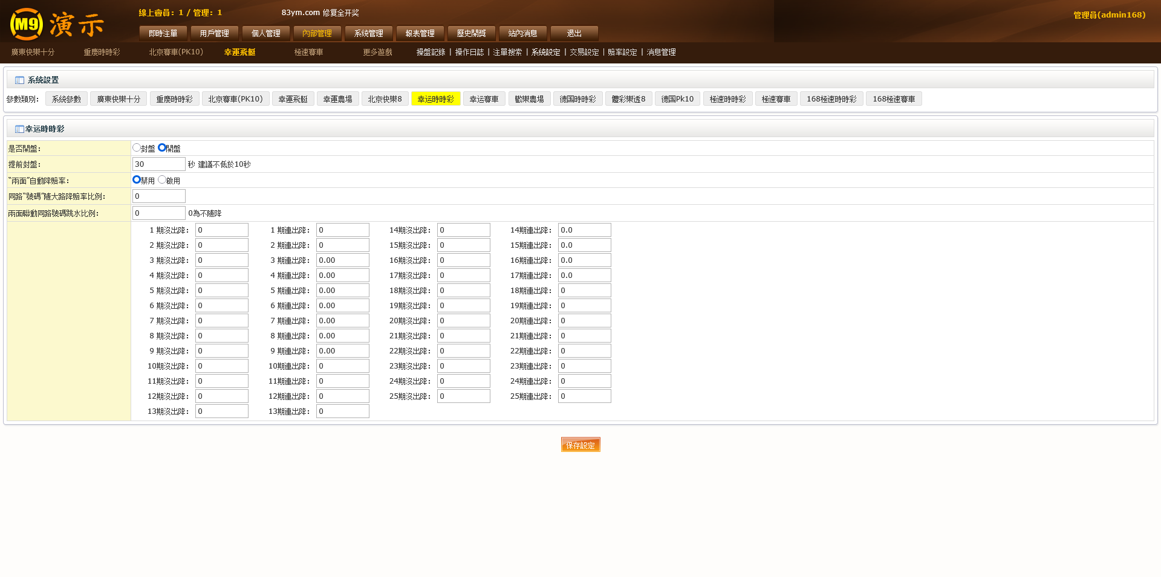Open the 賠率設定 link
The image size is (1161, 577).
[622, 53]
